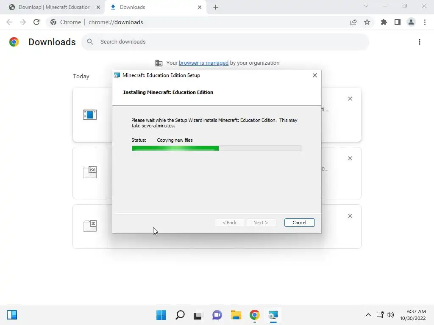This screenshot has height=325, width=434.
Task: Open the Chrome three-dot main menu
Action: [425, 22]
